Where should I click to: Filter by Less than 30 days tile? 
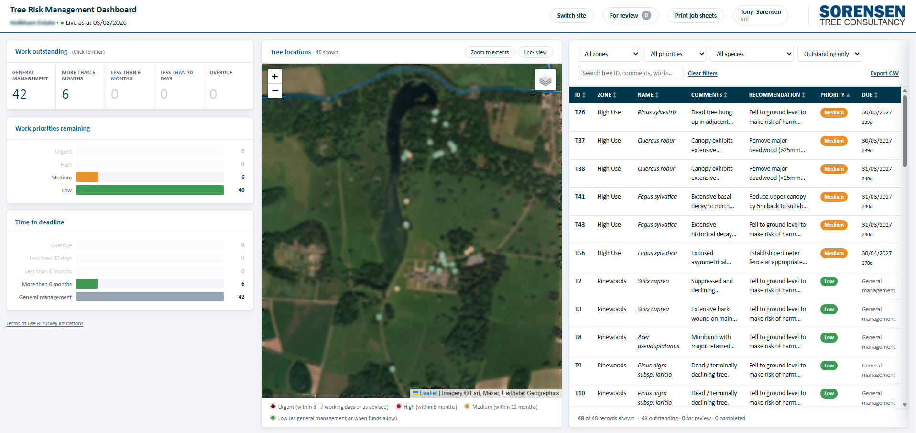pos(179,86)
